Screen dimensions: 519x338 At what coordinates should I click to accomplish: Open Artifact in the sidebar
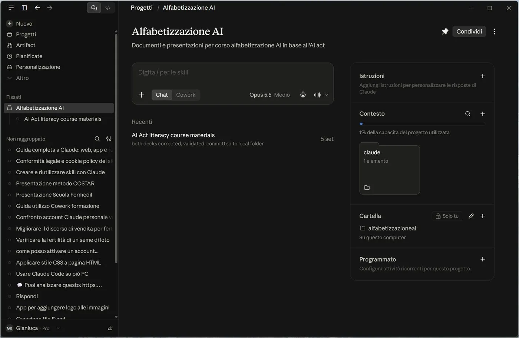click(26, 45)
